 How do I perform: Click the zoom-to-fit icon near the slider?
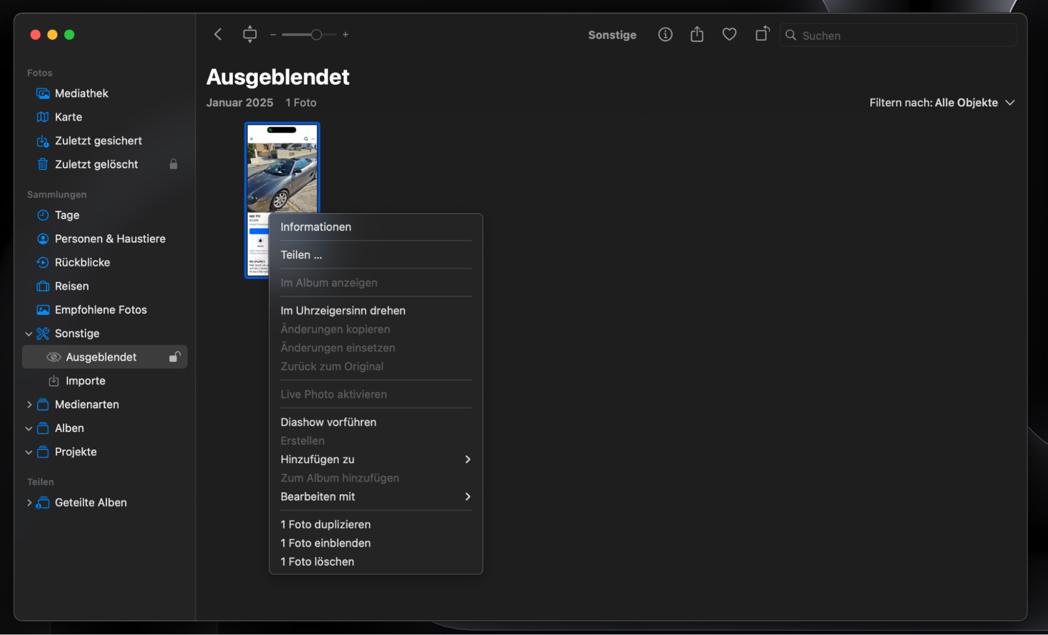pos(250,34)
